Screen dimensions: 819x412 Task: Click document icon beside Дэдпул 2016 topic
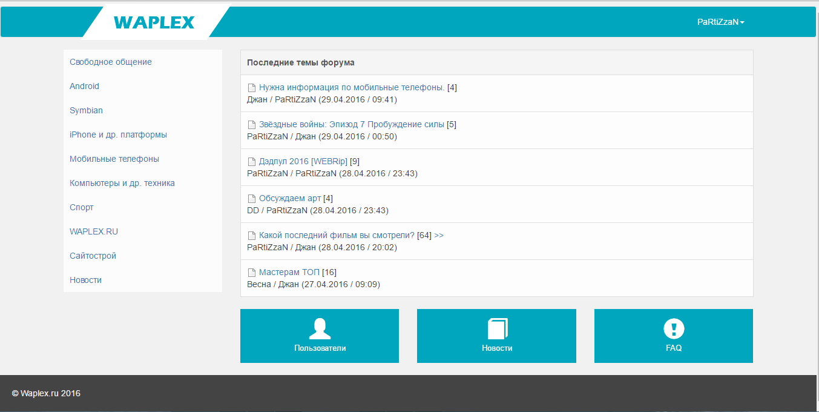(x=252, y=162)
